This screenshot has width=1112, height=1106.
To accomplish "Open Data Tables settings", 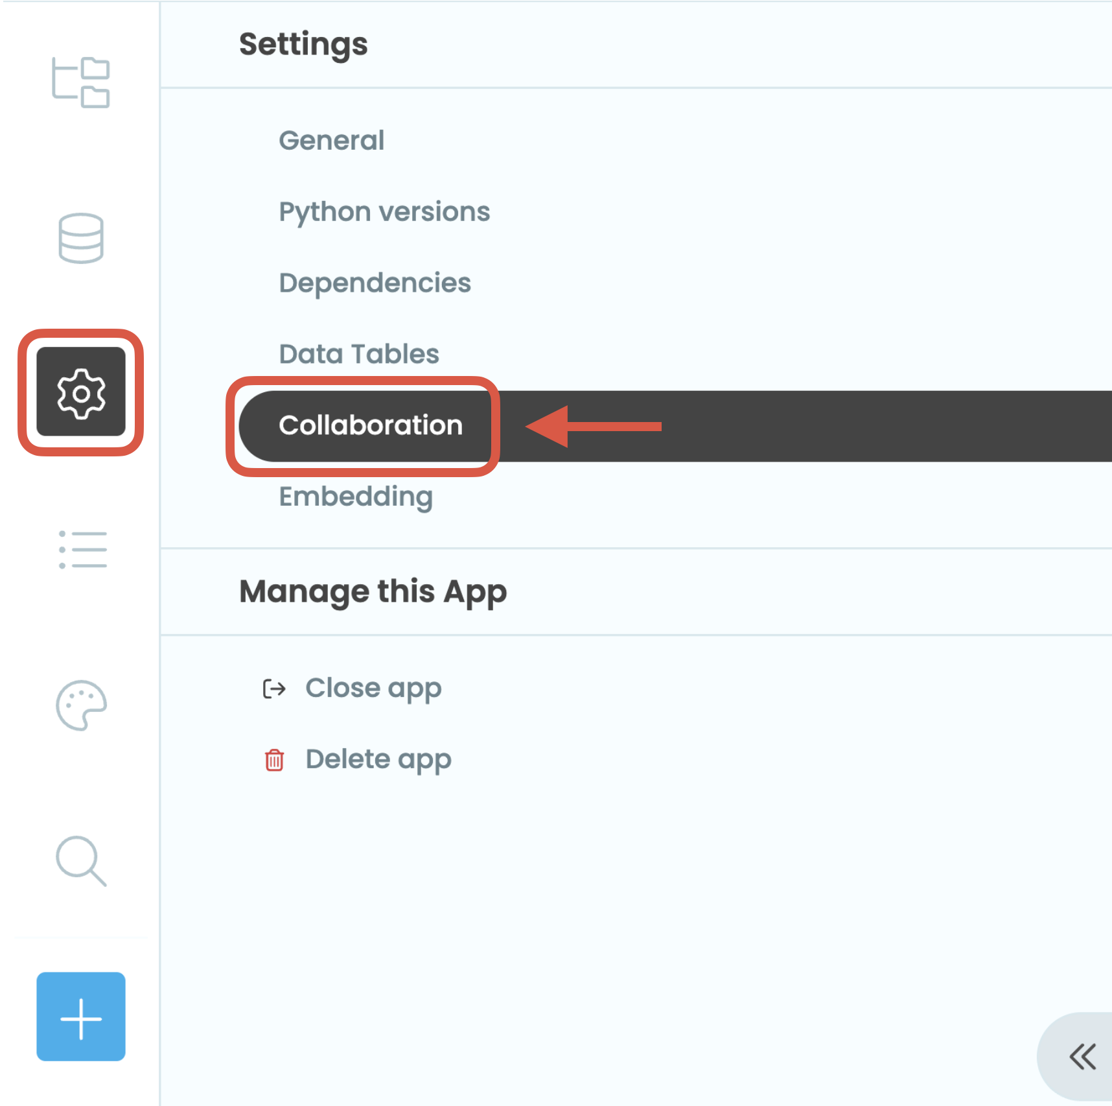I will (x=358, y=353).
